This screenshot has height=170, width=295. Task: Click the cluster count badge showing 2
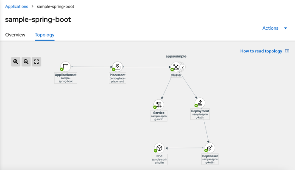click(x=182, y=67)
